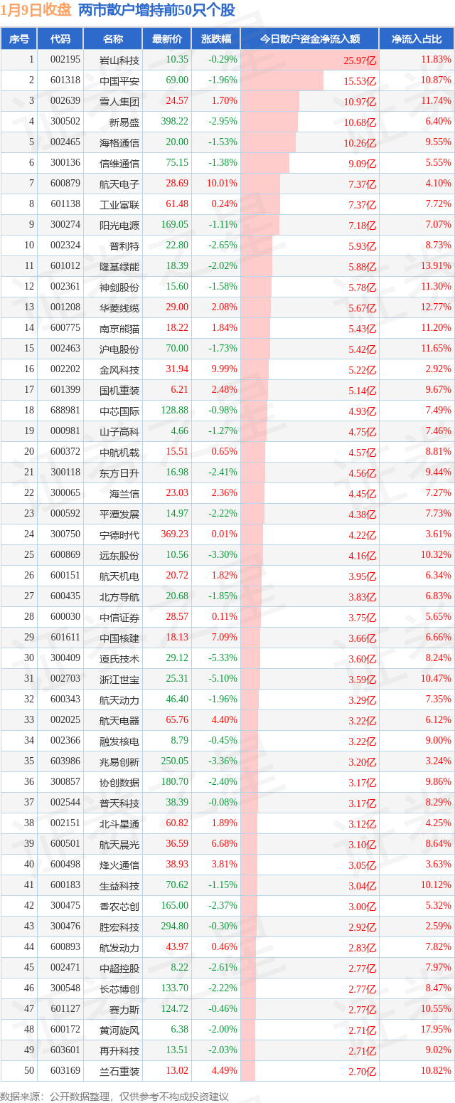Select stock name 神剑股份
The width and height of the screenshot is (455, 1103).
[x=120, y=287]
